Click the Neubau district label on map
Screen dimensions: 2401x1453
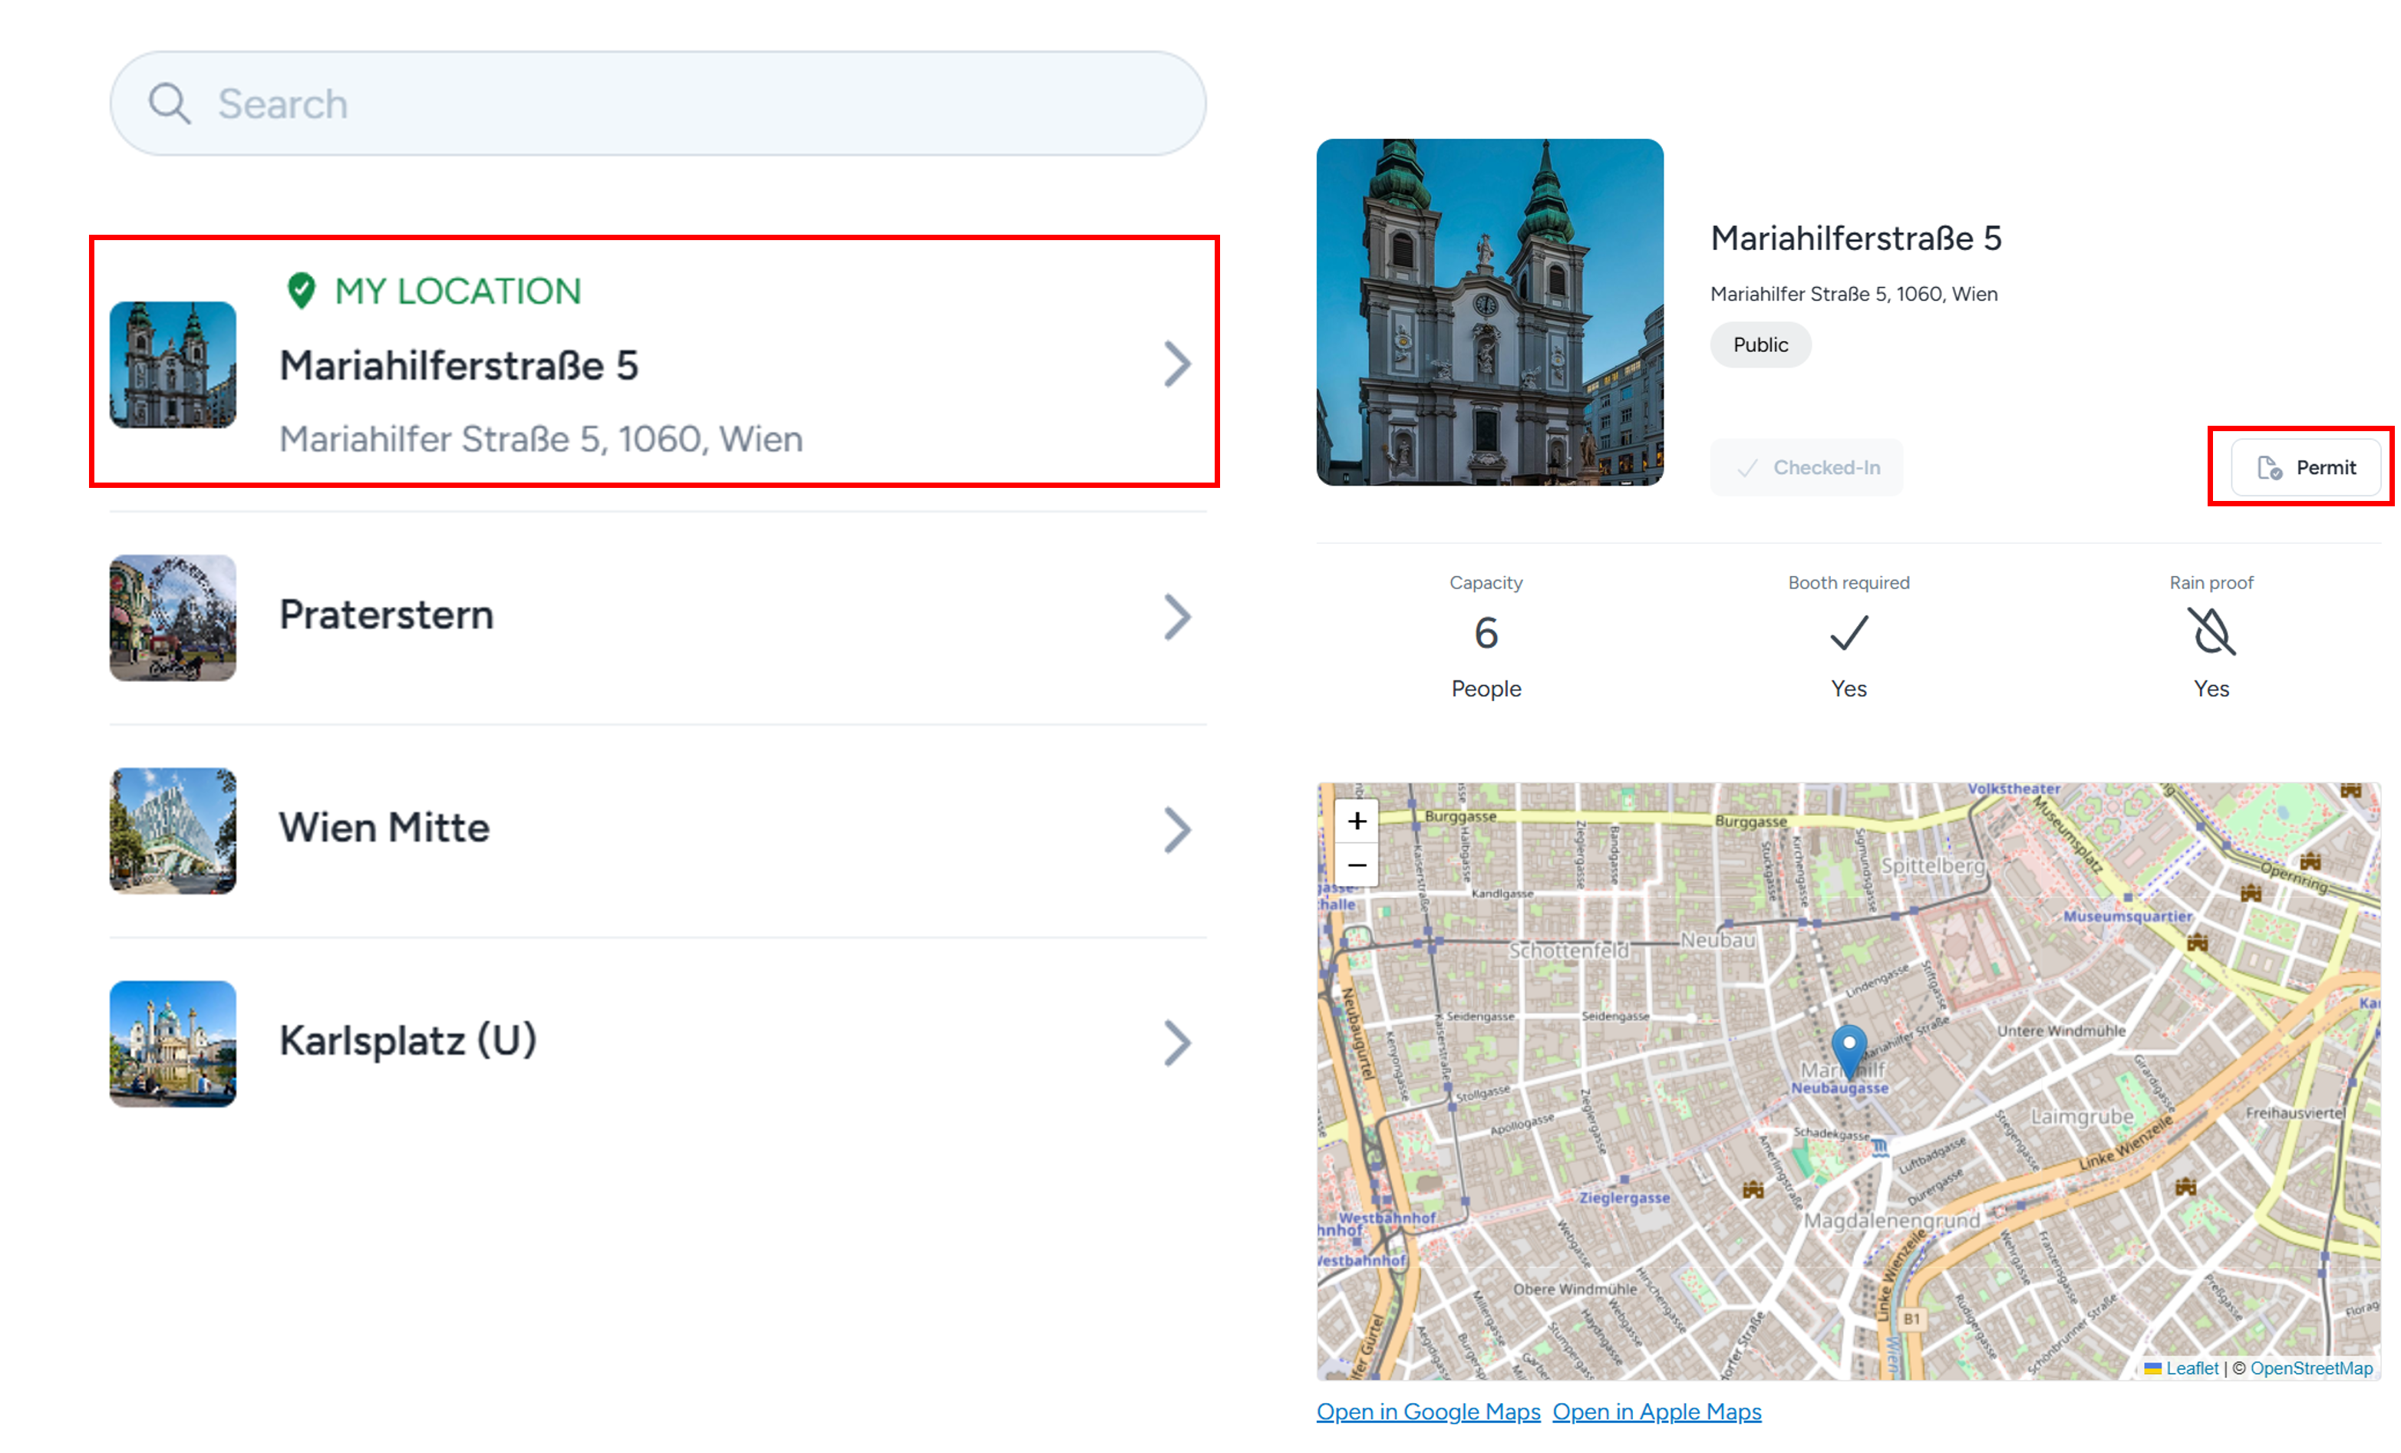click(x=1717, y=941)
